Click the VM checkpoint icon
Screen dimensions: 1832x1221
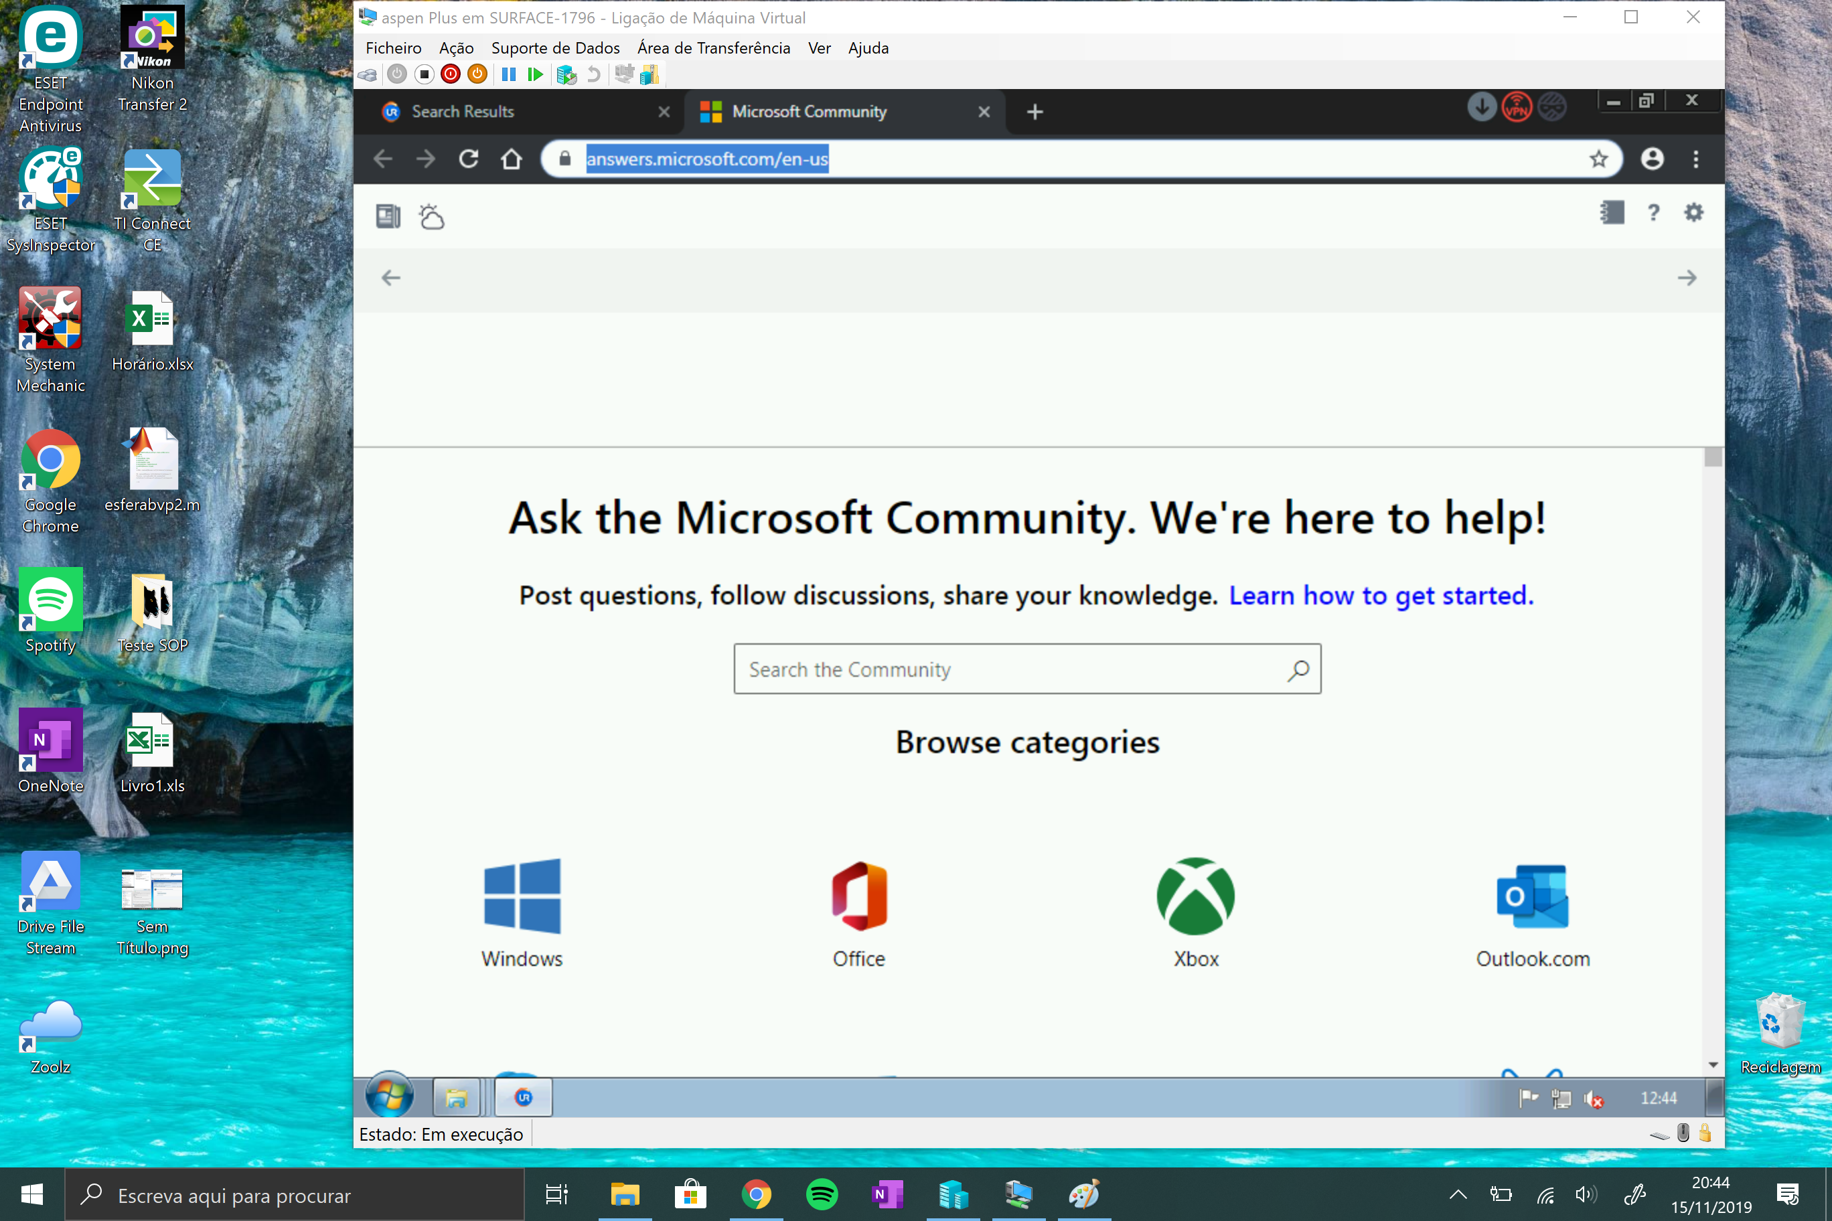(566, 75)
